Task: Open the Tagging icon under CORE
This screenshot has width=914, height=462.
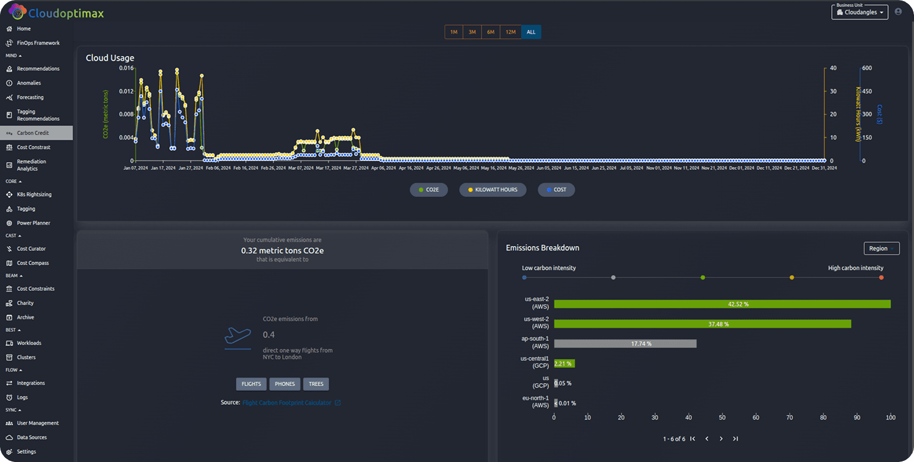Action: point(9,209)
